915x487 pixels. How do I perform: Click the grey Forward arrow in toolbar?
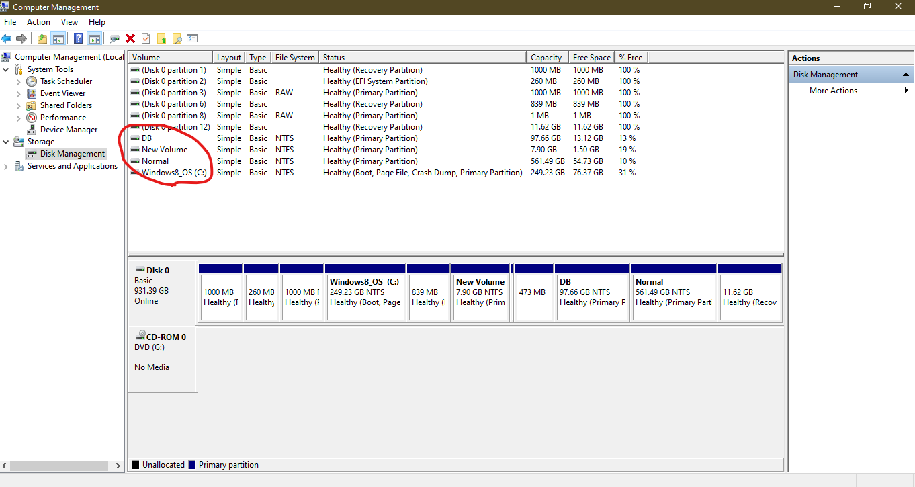(21, 39)
